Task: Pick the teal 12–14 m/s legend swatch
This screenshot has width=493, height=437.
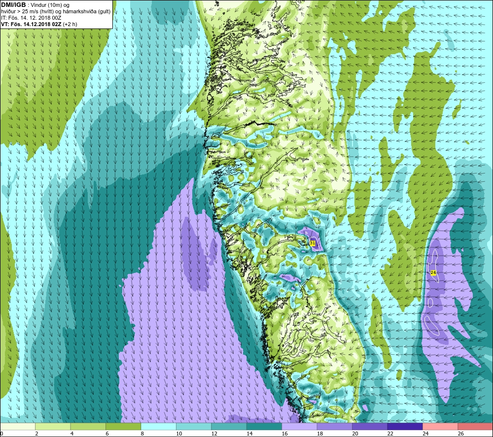Action: pyautogui.click(x=229, y=426)
